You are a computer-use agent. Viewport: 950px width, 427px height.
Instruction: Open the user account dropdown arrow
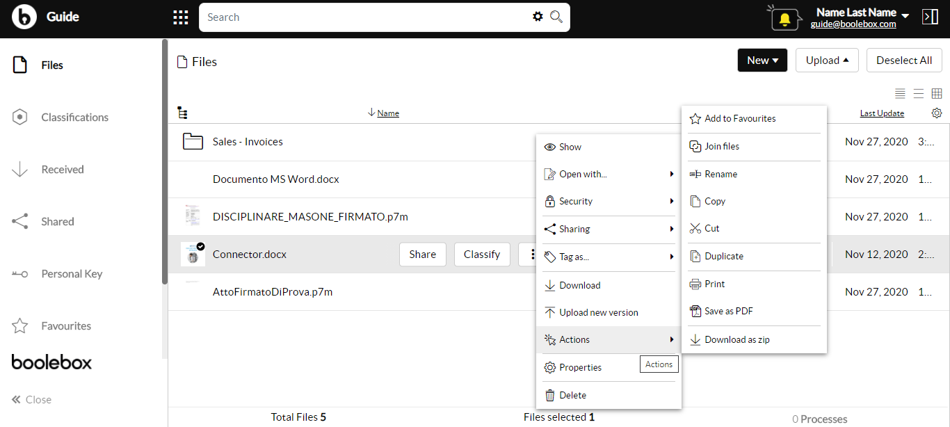coord(905,15)
